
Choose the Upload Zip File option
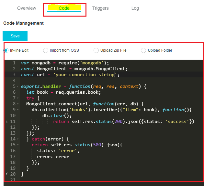pos(96,50)
